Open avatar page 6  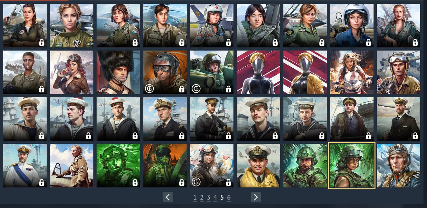point(229,197)
